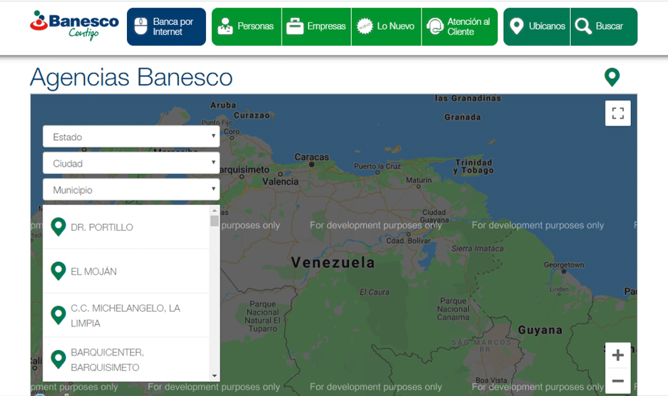The height and width of the screenshot is (396, 668).
Task: Click the mouse icon in Banca por Internet
Action: [140, 26]
